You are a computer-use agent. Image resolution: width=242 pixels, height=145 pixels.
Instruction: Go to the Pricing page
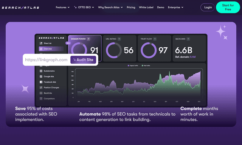[131, 7]
